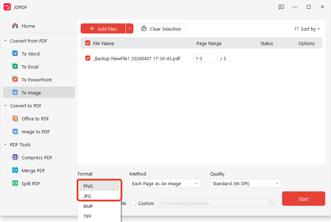331x222 pixels.
Task: Select the To Word conversion icon
Action: [x=15, y=53]
